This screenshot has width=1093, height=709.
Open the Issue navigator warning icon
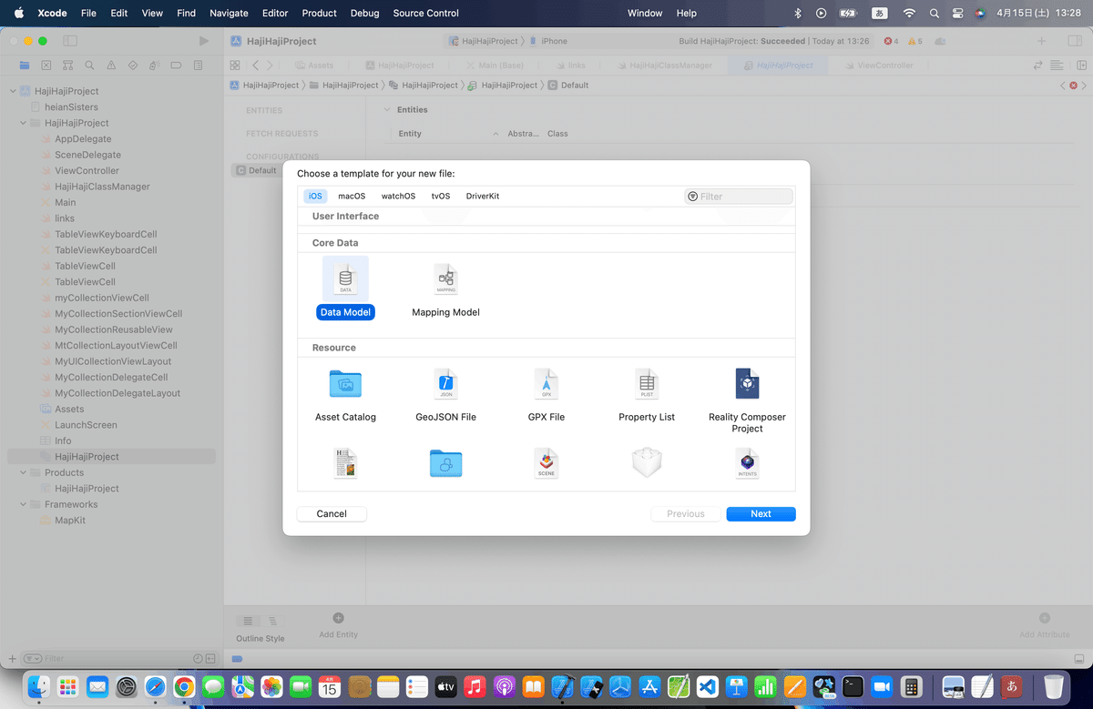pos(111,66)
